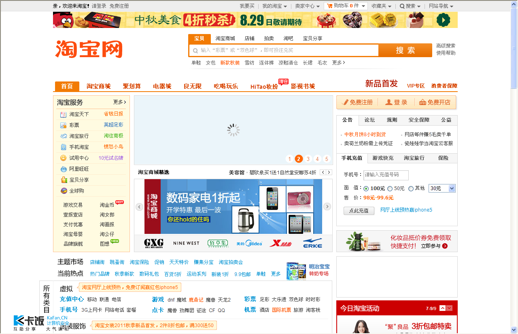This screenshot has width=518, height=334.
Task: Select the 店铺 search tab
Action: pyautogui.click(x=249, y=39)
